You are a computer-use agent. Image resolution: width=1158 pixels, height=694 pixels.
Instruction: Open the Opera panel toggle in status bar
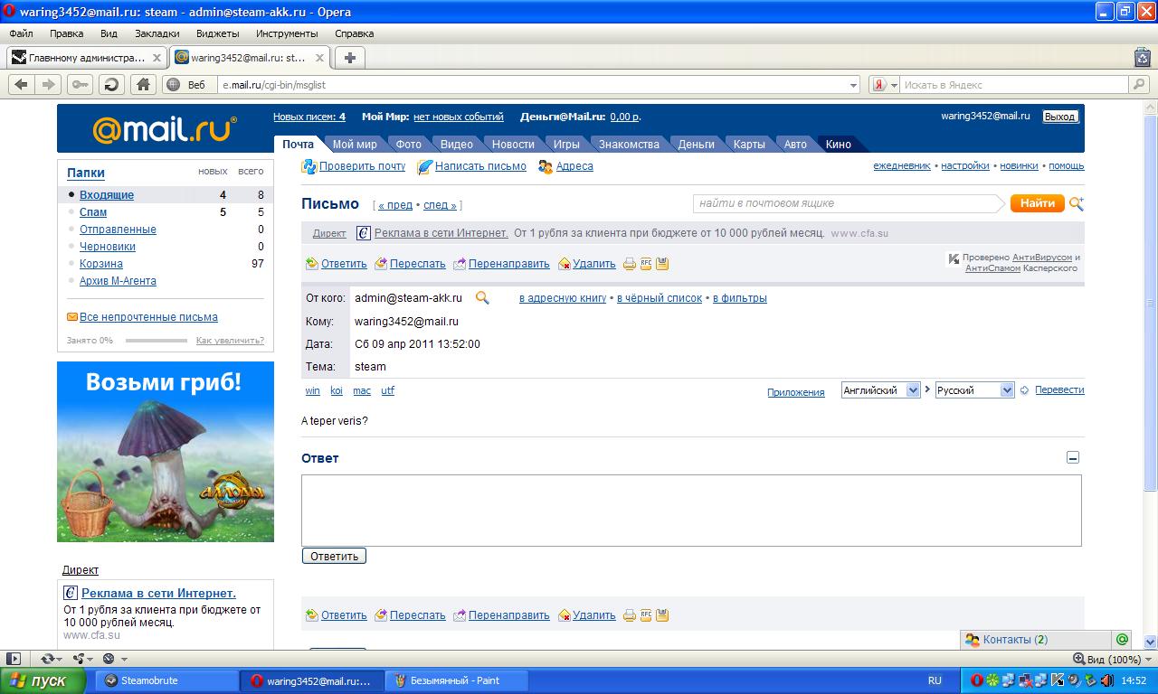(14, 659)
